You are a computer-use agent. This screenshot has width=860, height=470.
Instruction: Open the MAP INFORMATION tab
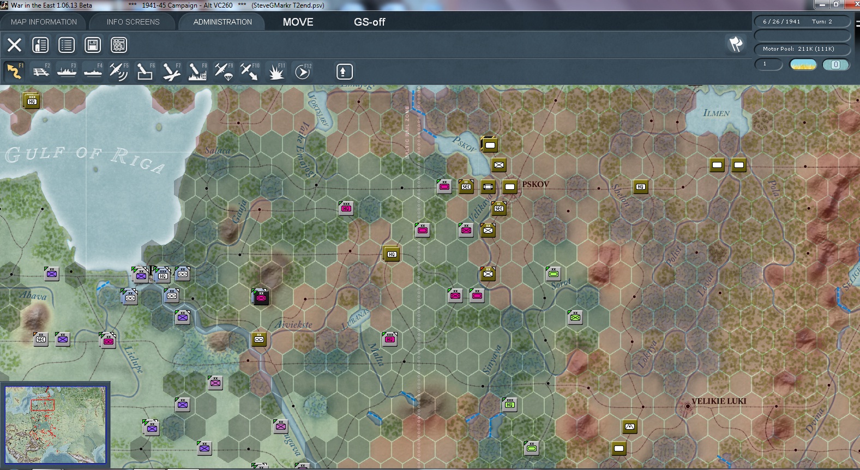[x=44, y=22]
